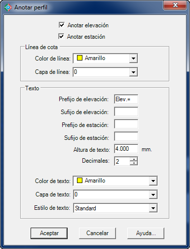Image resolution: width=190 pixels, height=249 pixels.
Task: Click the Anotar perfil title bar app icon
Action: click(8, 7)
